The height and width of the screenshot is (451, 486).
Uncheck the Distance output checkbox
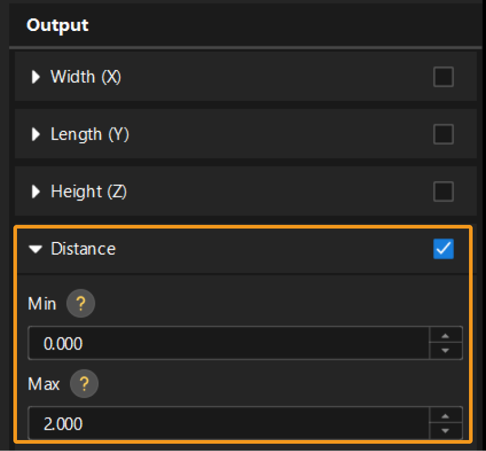coord(443,249)
